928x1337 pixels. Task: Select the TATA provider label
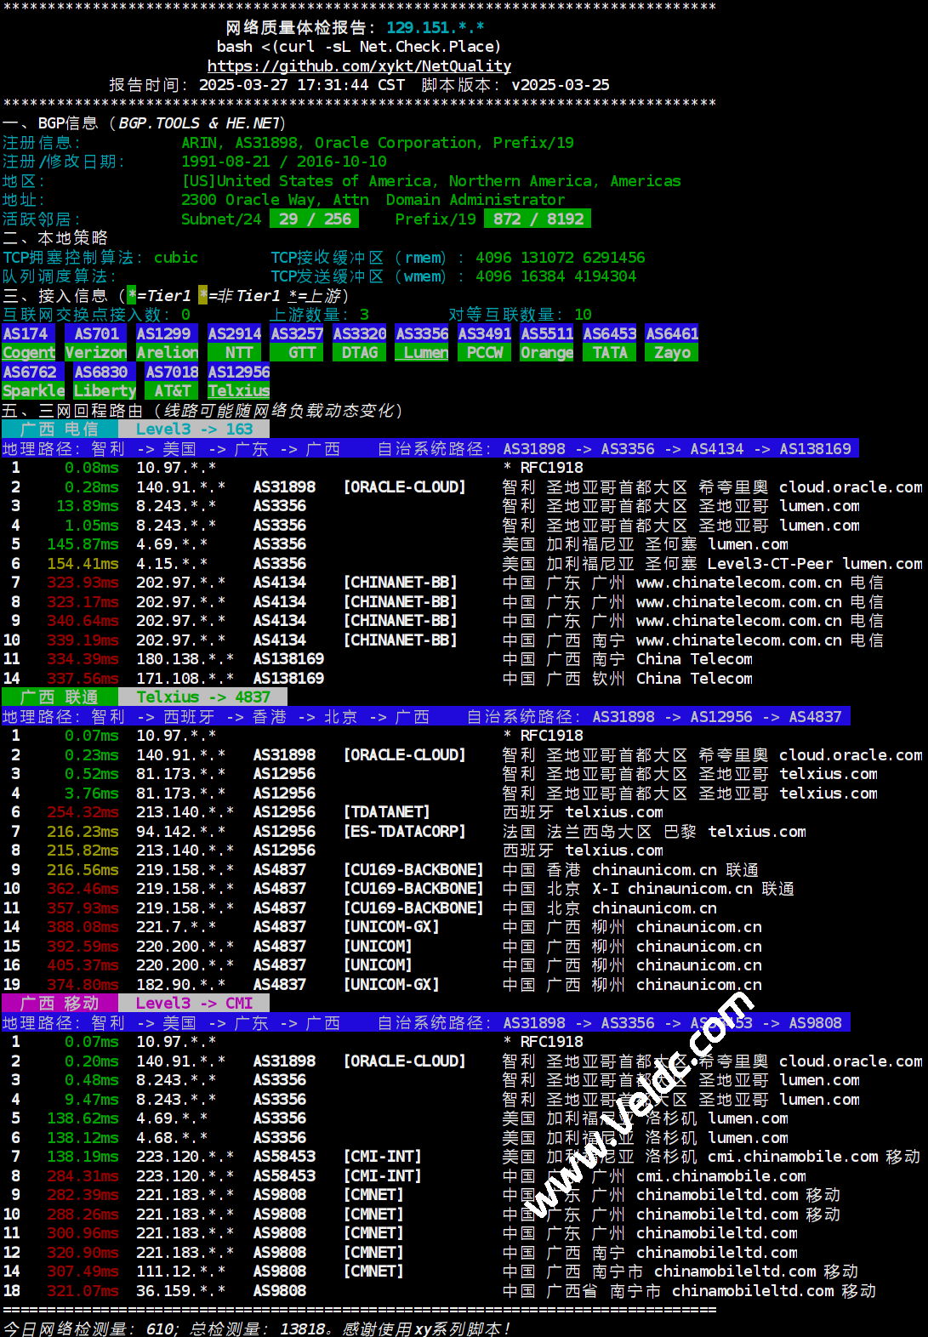[x=610, y=353]
